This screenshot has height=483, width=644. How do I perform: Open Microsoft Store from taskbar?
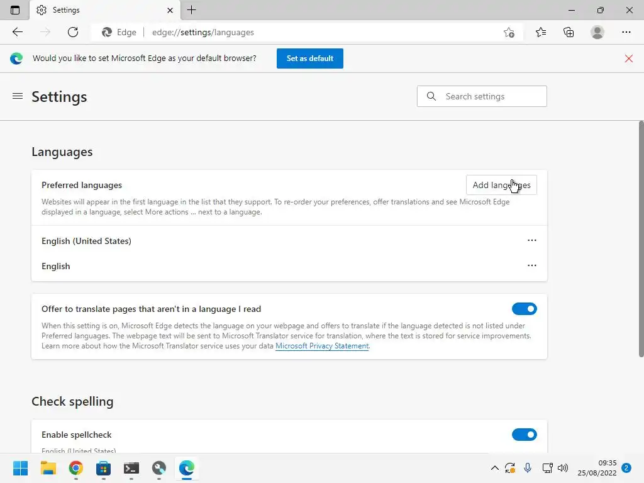(104, 468)
